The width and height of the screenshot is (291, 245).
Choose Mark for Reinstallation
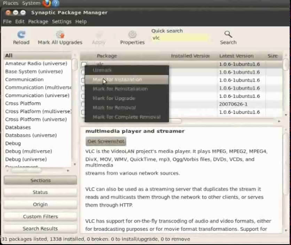(127, 89)
